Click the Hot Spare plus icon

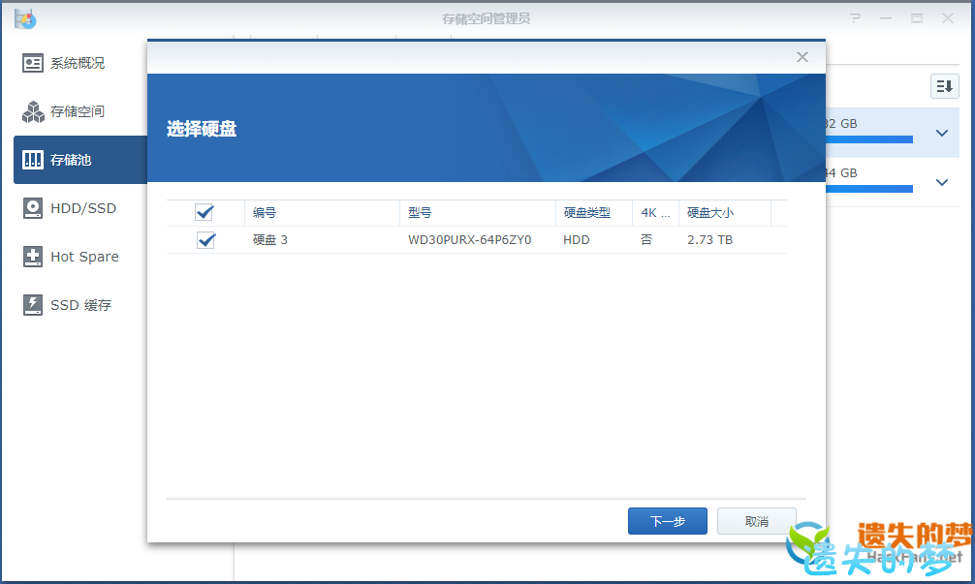click(33, 257)
